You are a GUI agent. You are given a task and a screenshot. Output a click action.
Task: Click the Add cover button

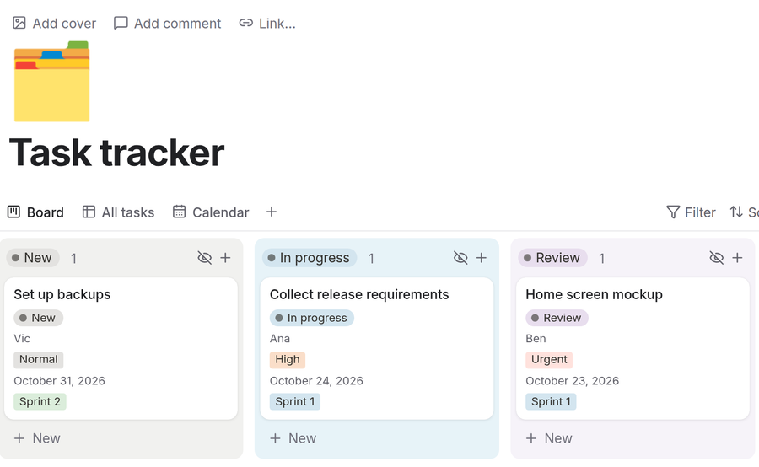54,24
